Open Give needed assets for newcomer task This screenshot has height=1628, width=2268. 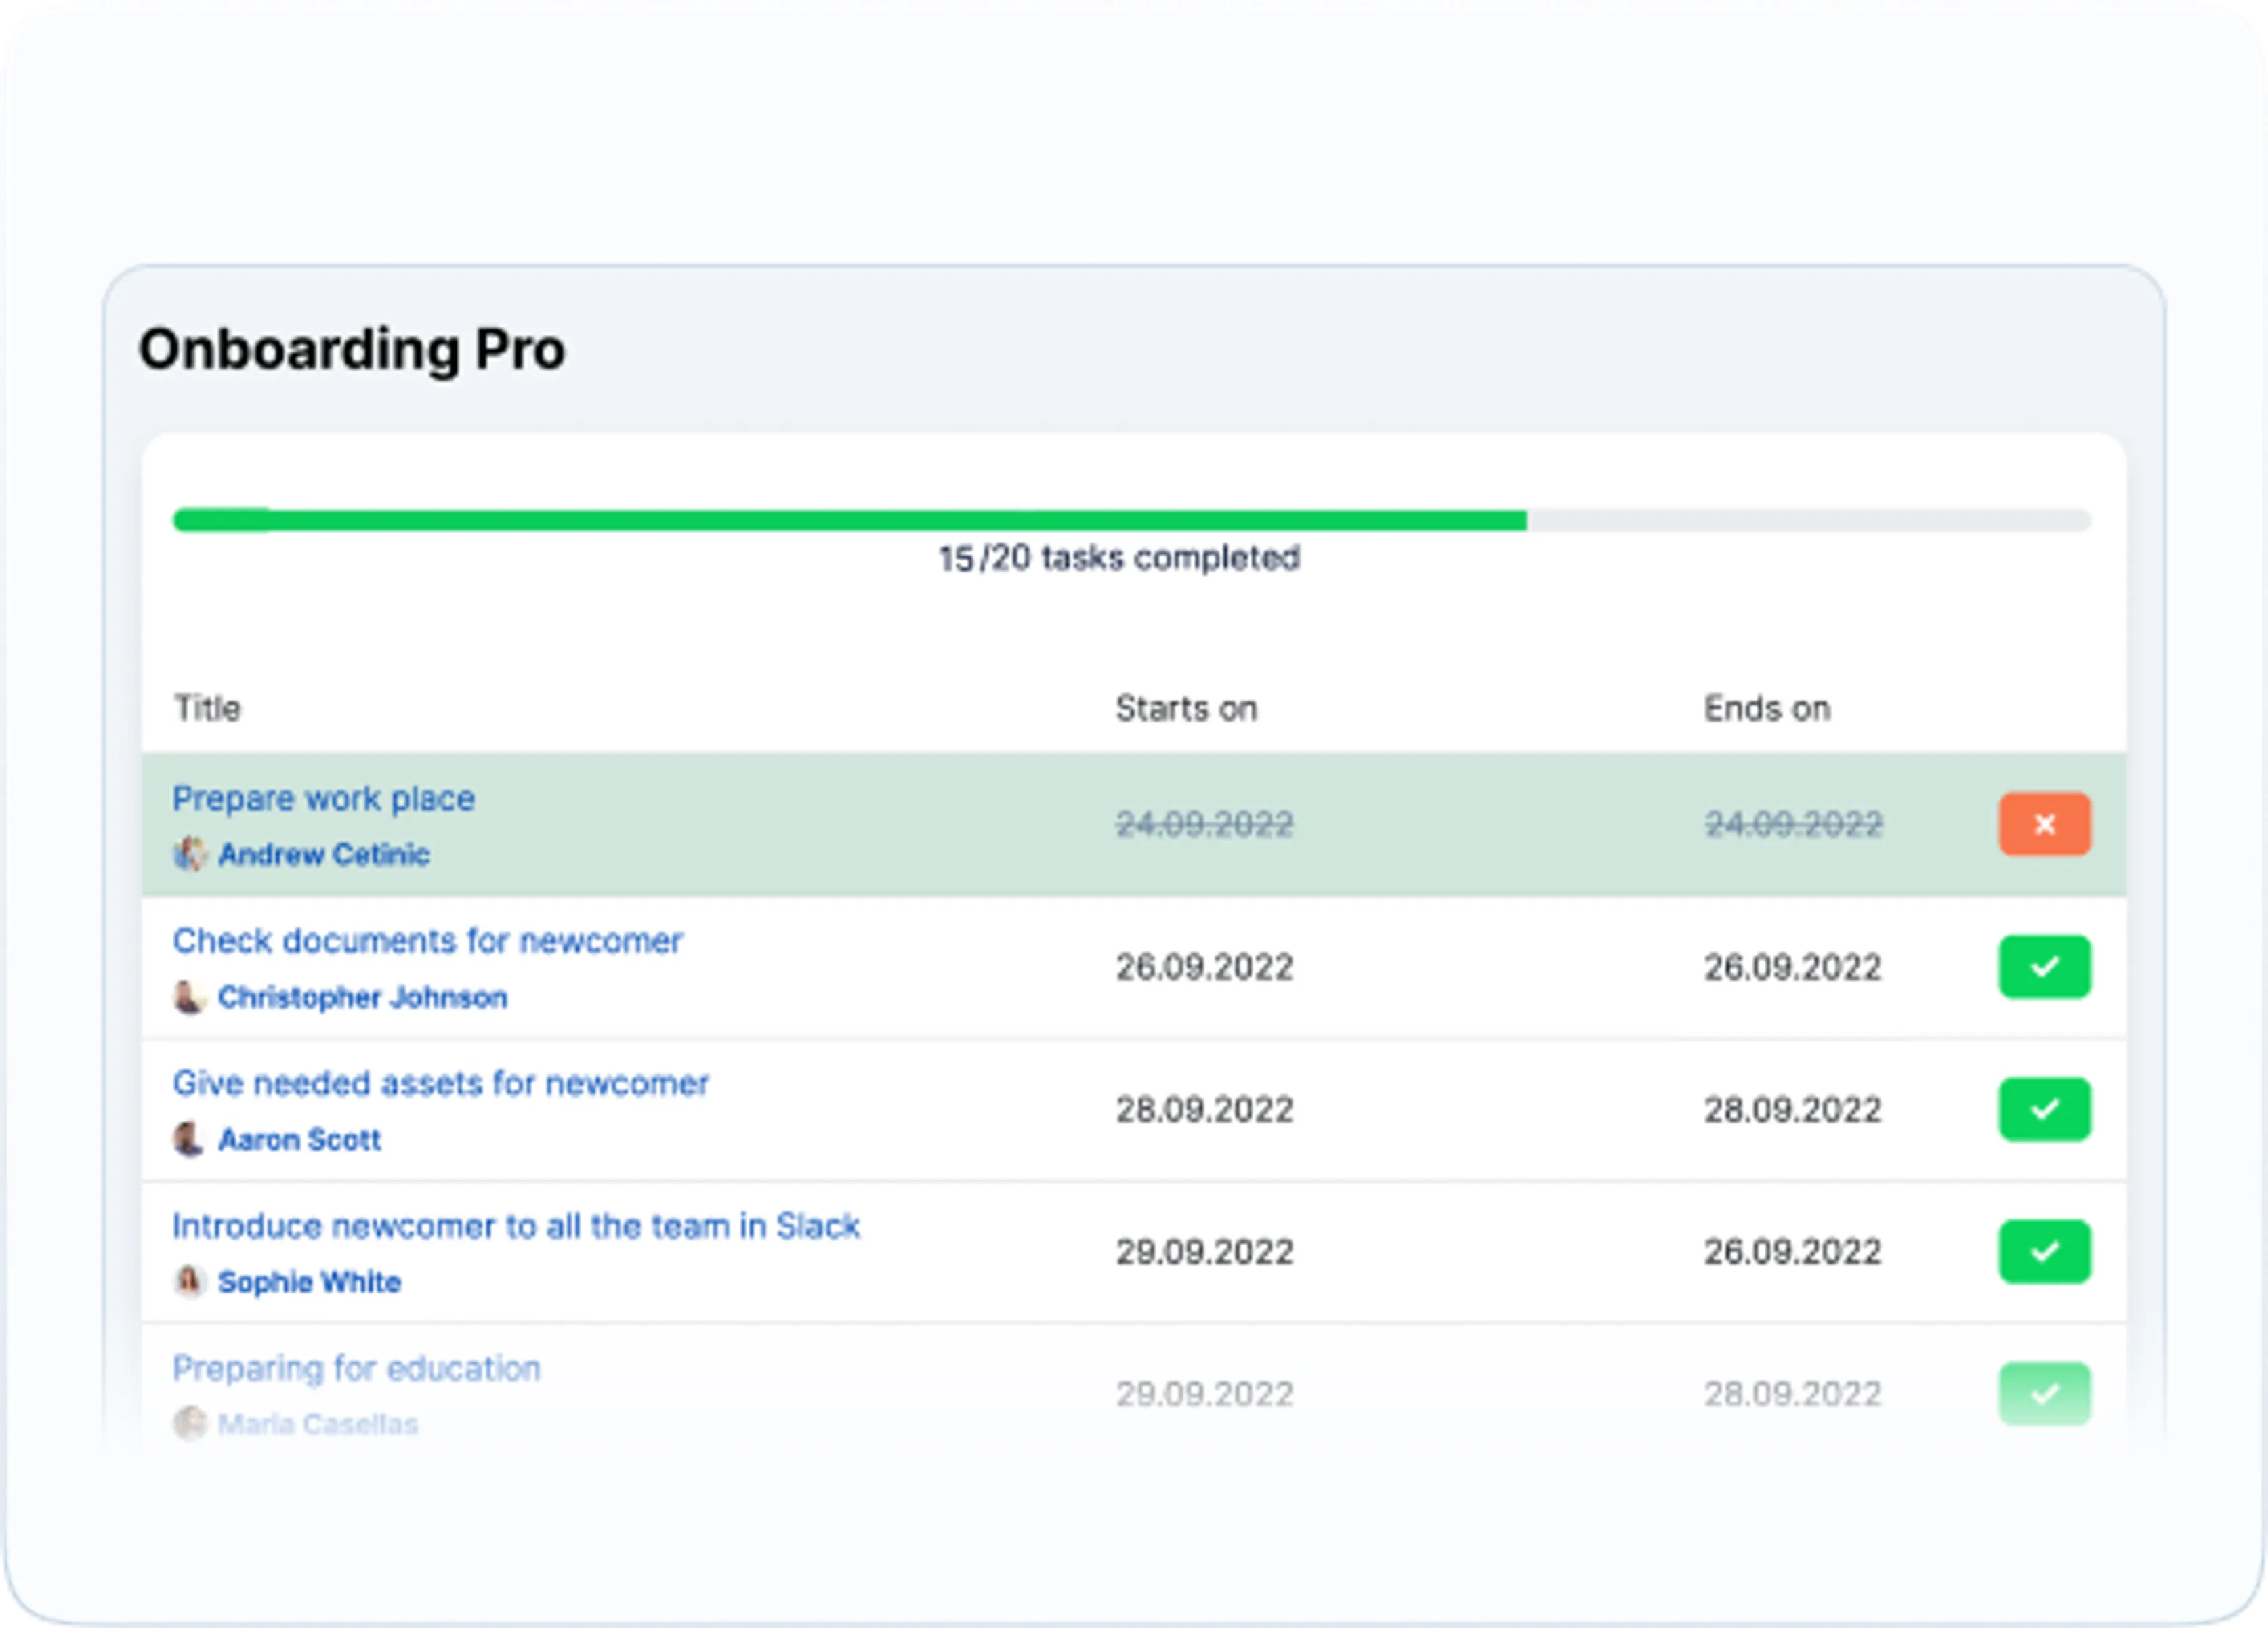[x=440, y=1083]
